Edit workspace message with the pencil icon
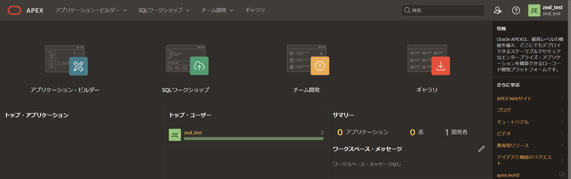The image size is (571, 179). pos(481,149)
